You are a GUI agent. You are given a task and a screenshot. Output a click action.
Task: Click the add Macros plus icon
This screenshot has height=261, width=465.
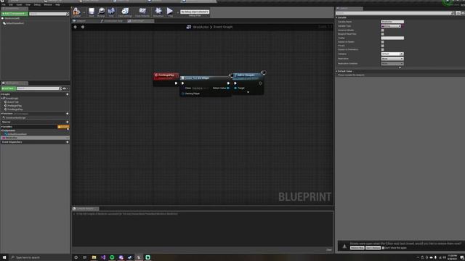(68, 122)
